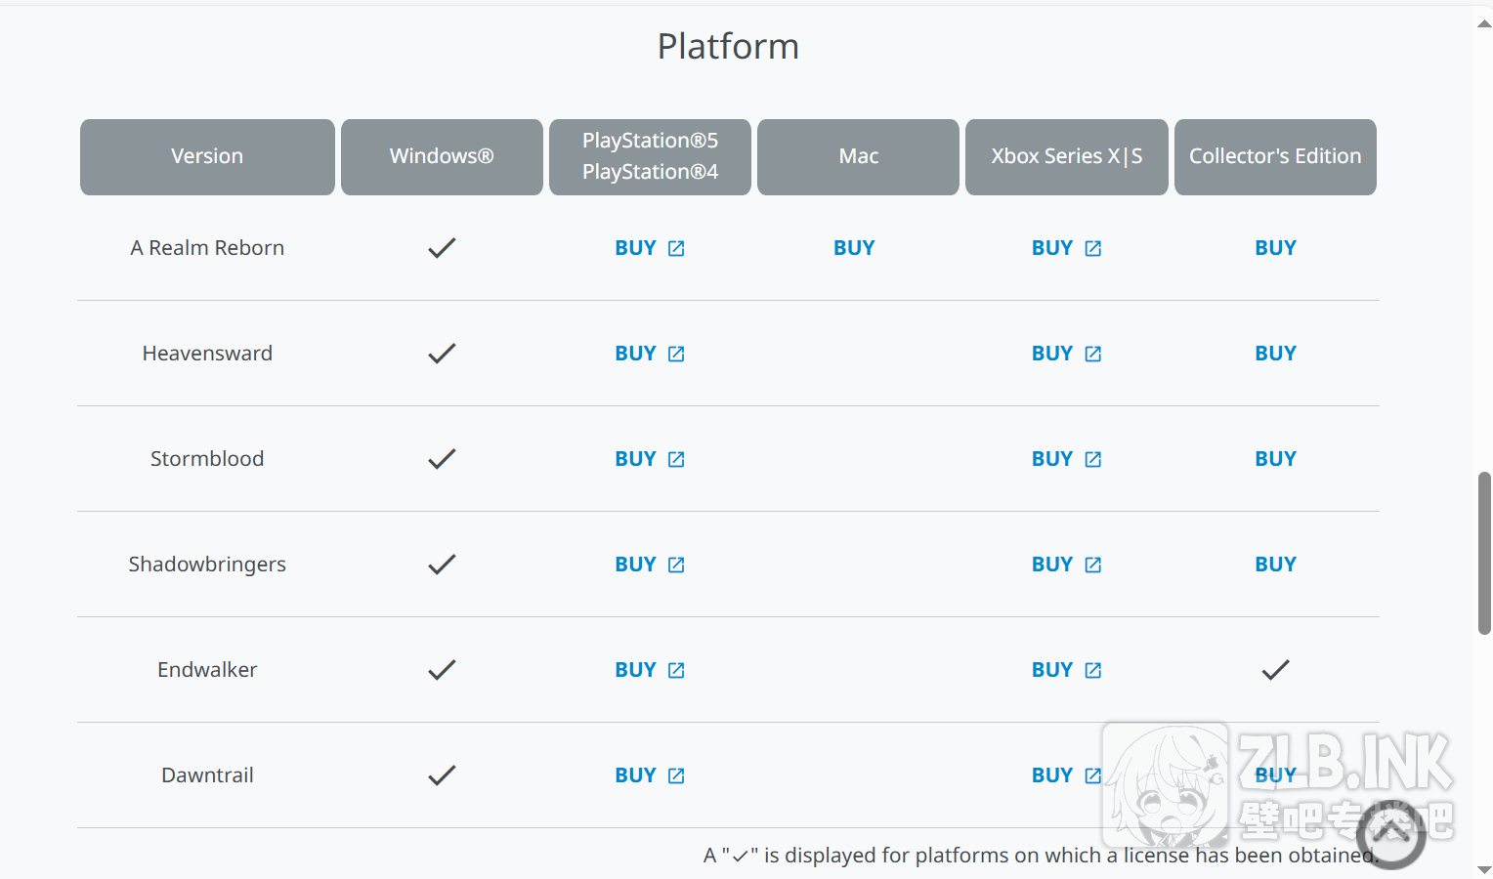Click the back-to-top arrow circle button
The image size is (1493, 879).
(1390, 833)
